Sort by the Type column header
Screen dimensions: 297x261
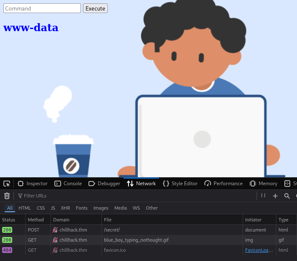click(x=286, y=220)
